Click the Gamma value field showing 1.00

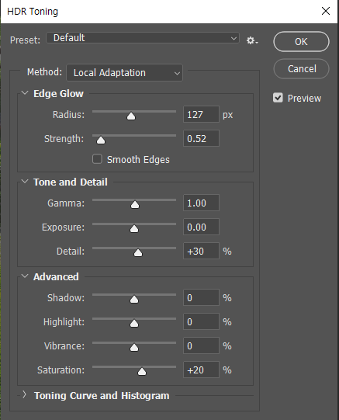[x=201, y=203]
